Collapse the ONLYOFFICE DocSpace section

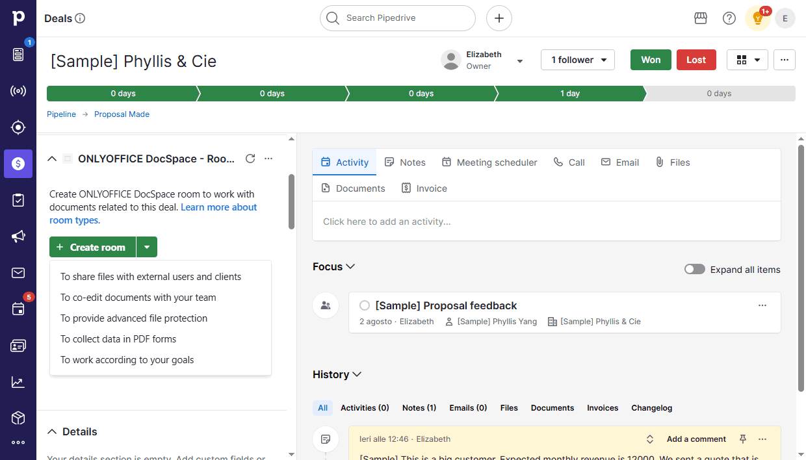click(x=52, y=159)
